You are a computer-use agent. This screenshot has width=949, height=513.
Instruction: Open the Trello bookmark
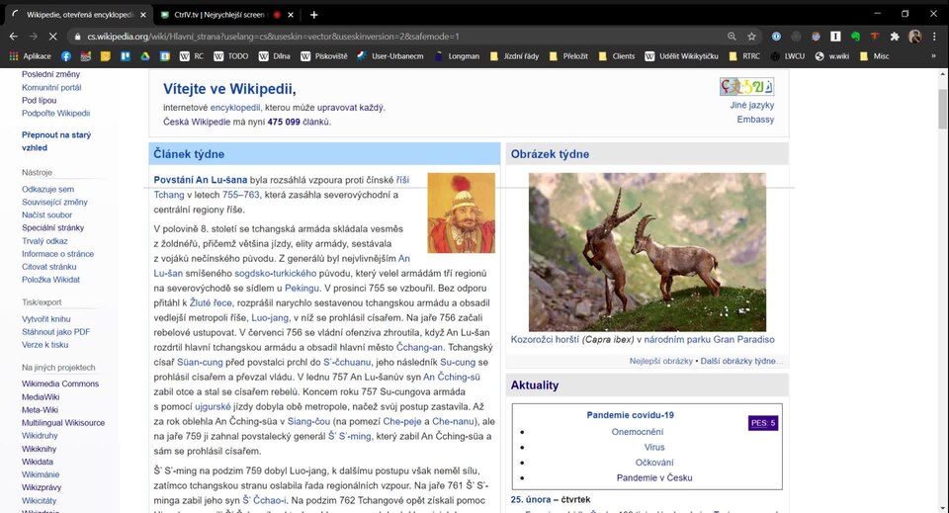[x=126, y=56]
